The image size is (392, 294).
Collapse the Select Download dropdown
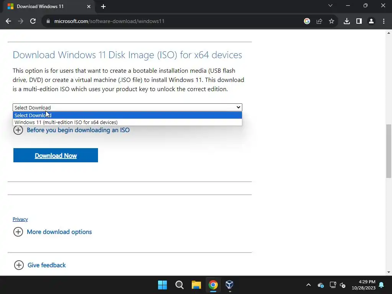[127, 108]
